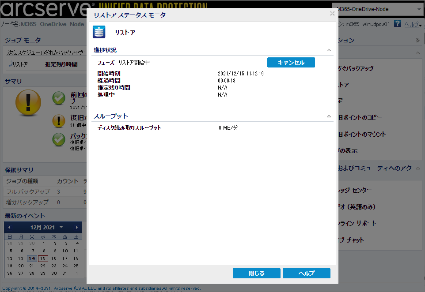This screenshot has width=425, height=292.
Task: Collapse the 進捗状況 section
Action: (x=329, y=50)
